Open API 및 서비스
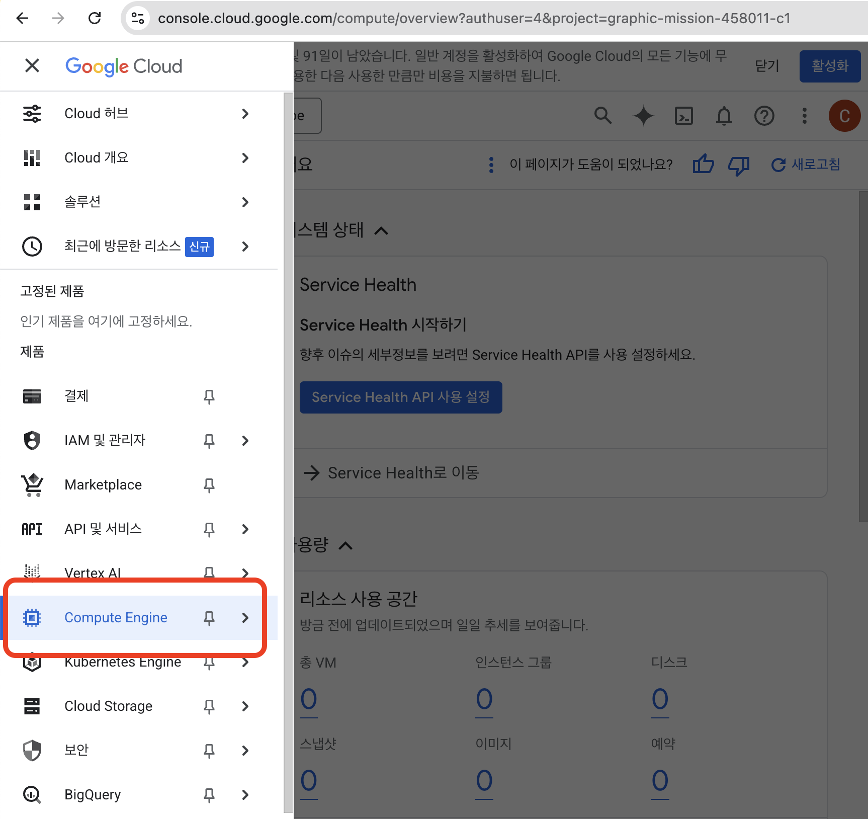868x819 pixels. [103, 529]
